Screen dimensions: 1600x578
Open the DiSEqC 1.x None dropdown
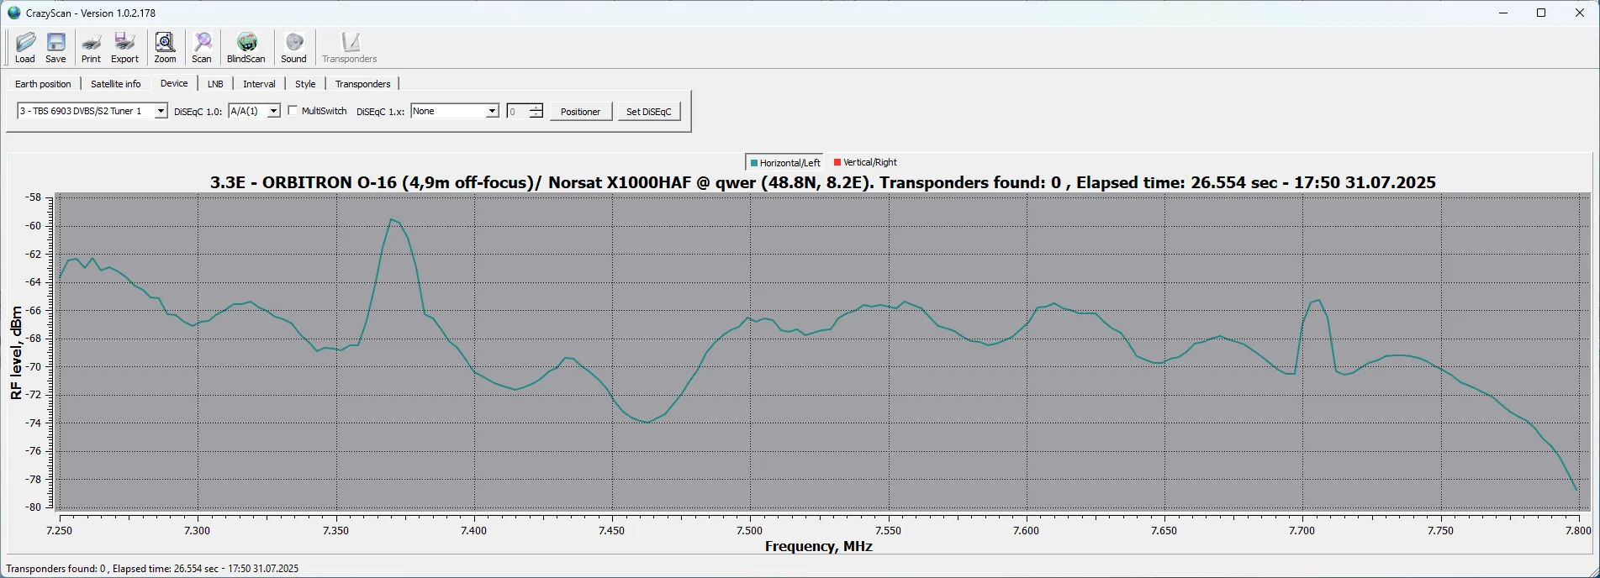492,112
